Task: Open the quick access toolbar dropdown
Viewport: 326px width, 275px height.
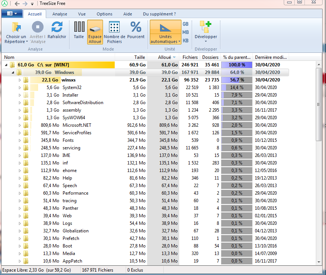Action: [x=32, y=4]
